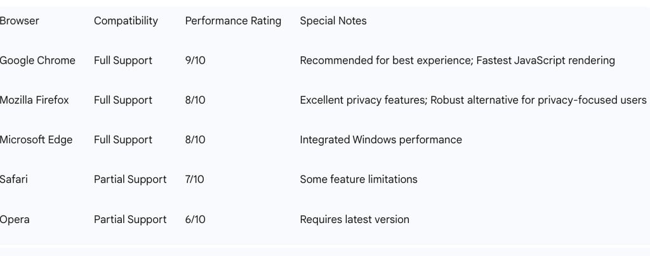Click the Browser column header

coord(20,21)
